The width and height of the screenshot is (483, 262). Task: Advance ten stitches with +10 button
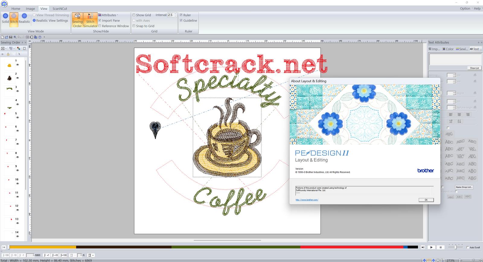point(55,255)
